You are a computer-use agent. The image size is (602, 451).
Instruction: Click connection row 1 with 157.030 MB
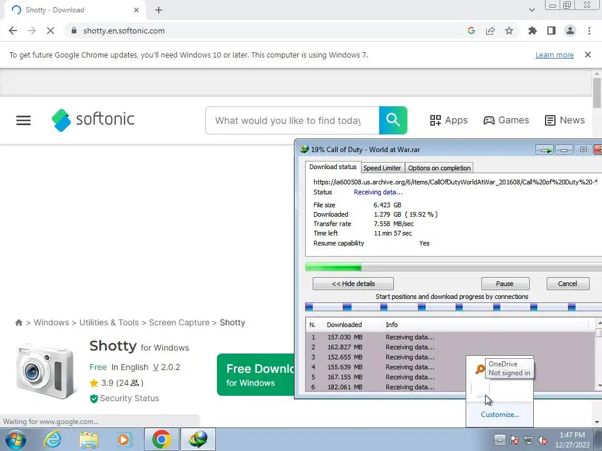click(451, 337)
